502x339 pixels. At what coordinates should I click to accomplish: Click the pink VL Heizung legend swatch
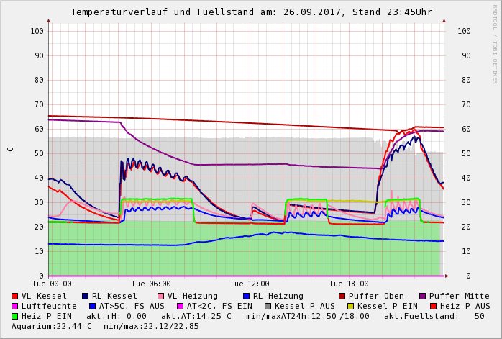pos(160,296)
